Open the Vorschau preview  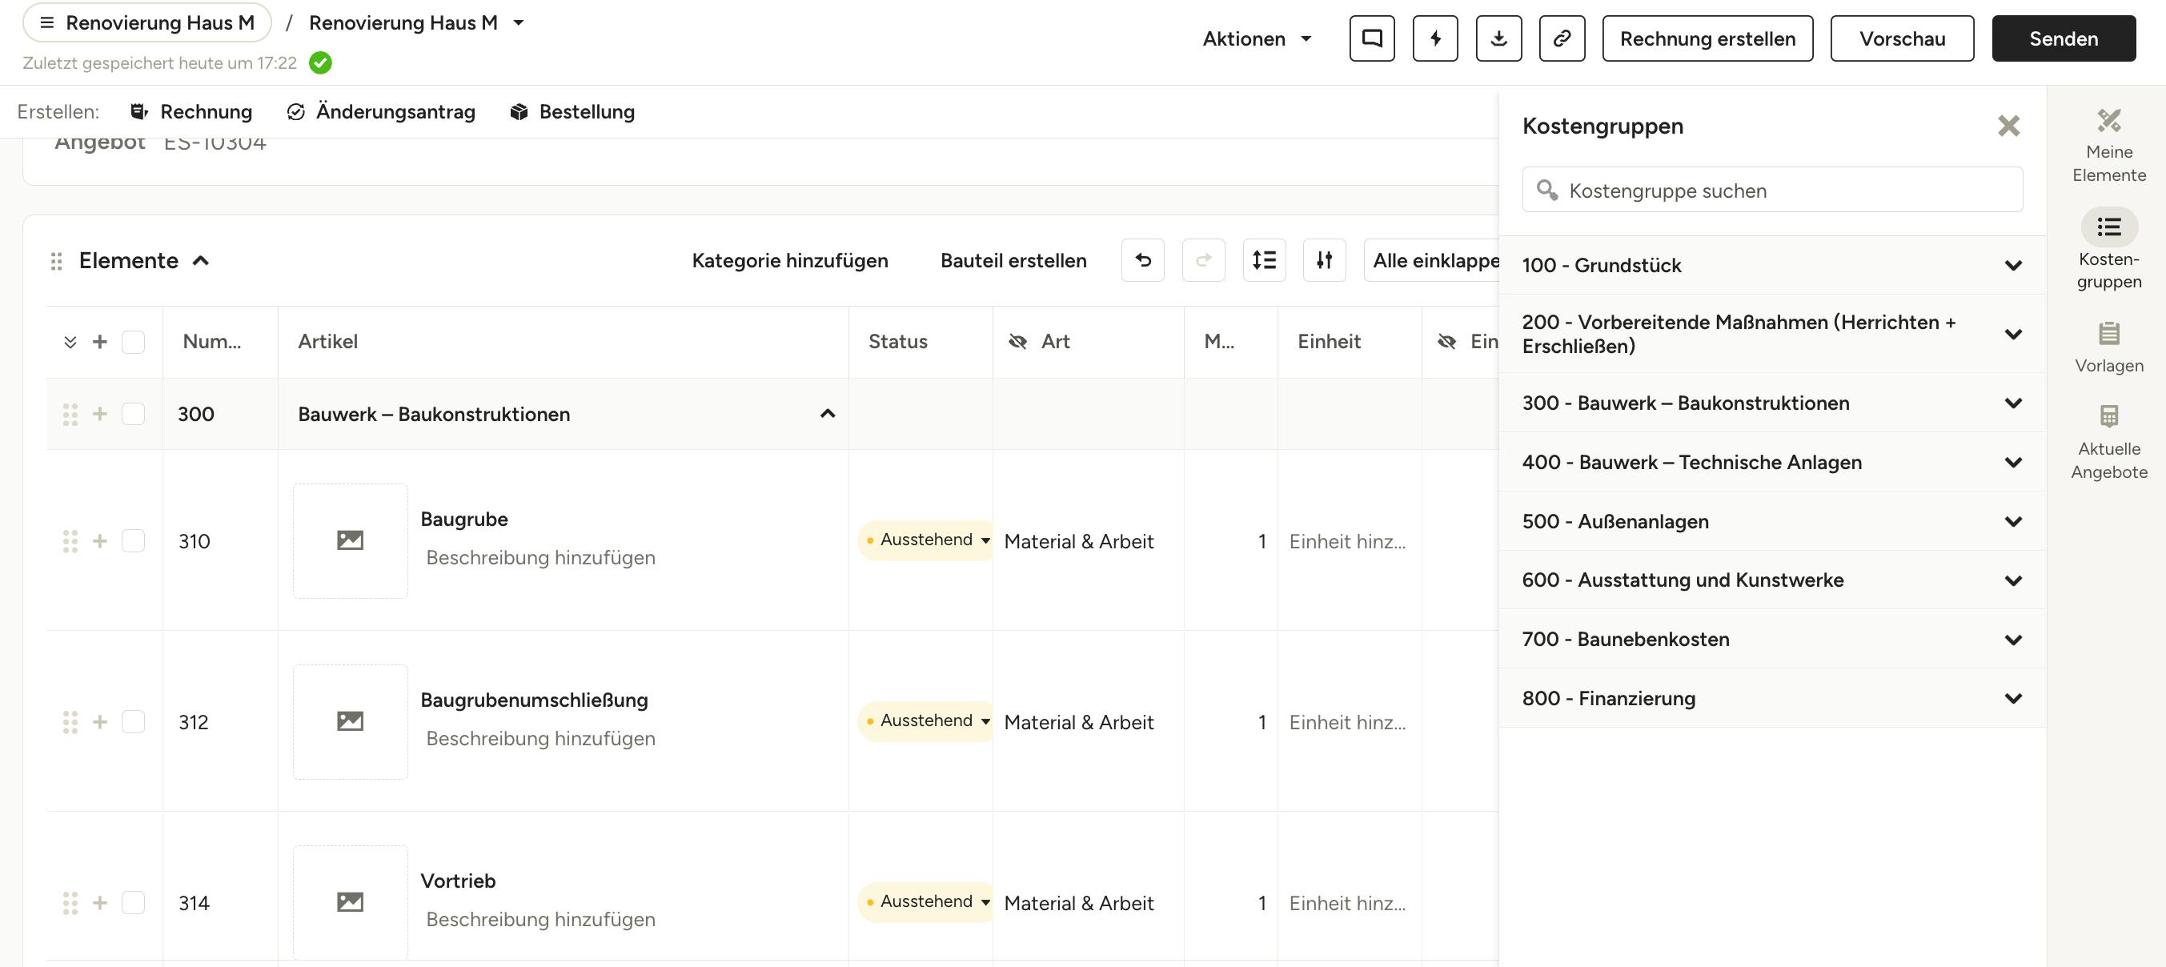point(1902,38)
